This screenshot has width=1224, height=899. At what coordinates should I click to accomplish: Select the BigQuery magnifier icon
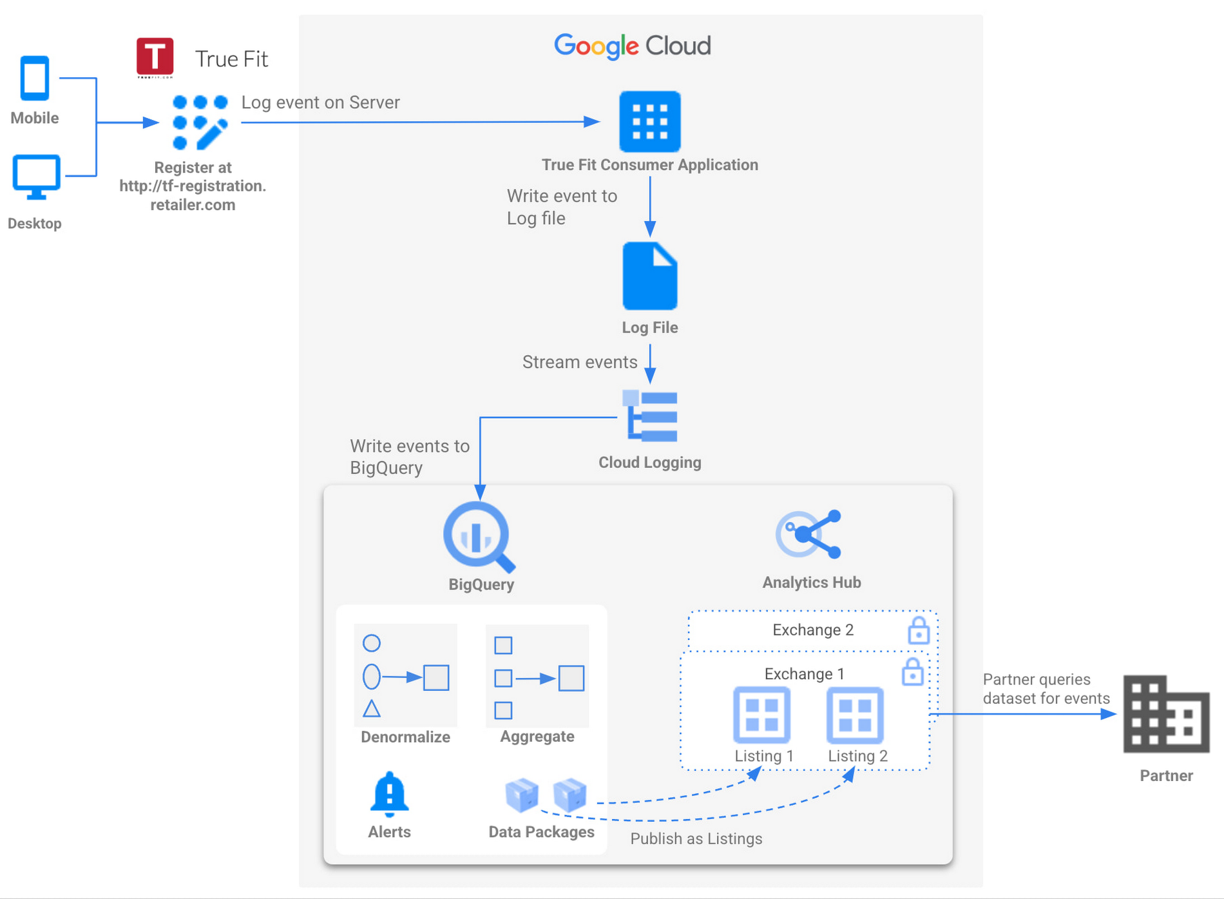coord(479,537)
